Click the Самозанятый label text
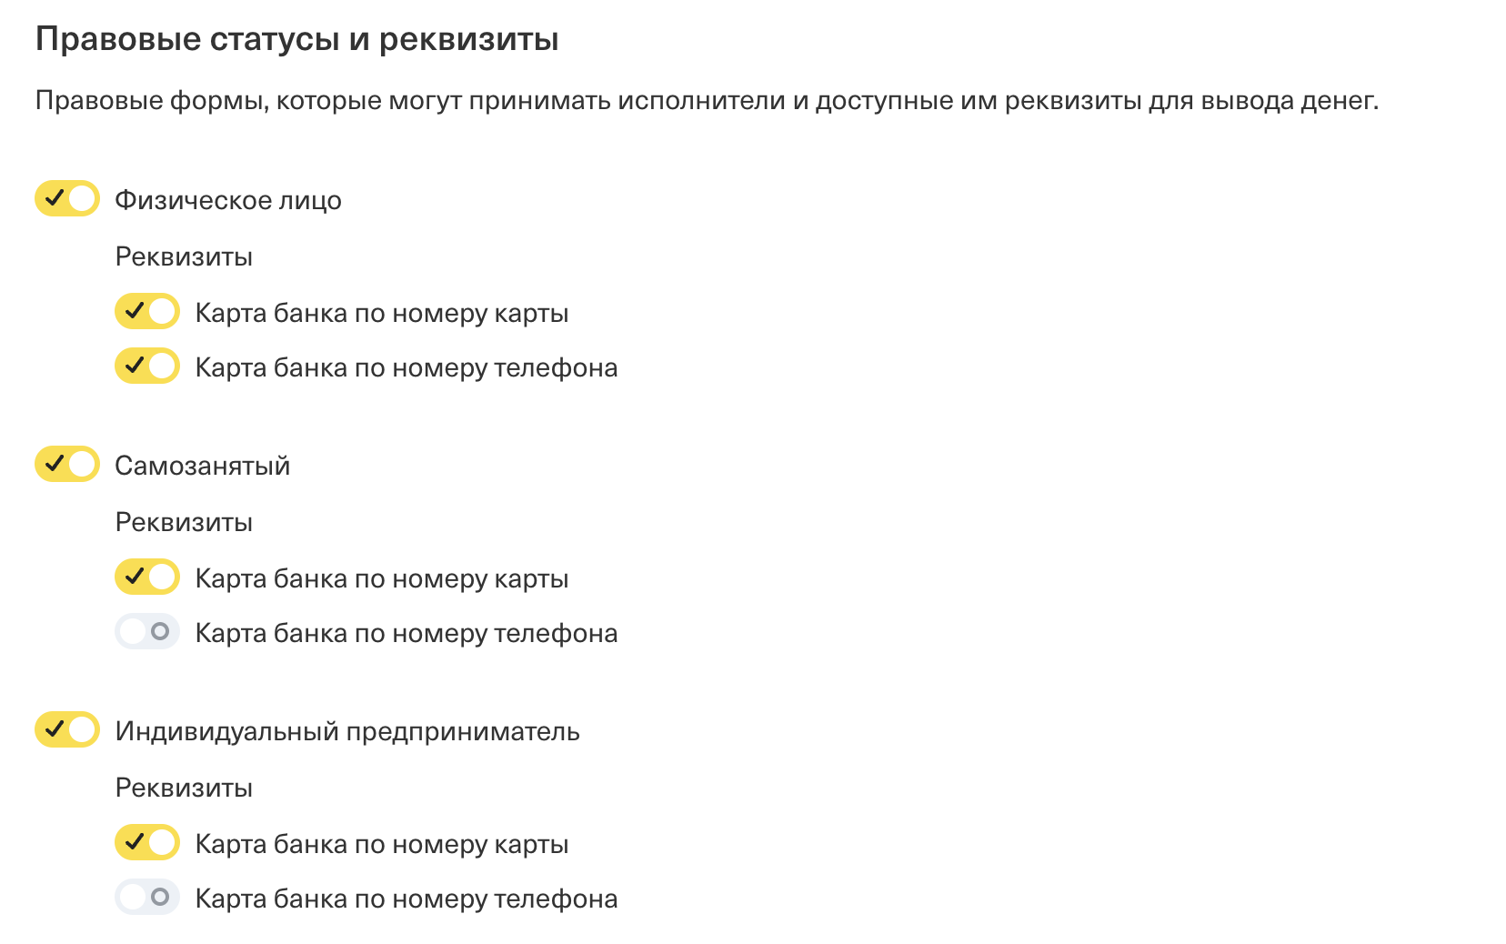 tap(202, 466)
